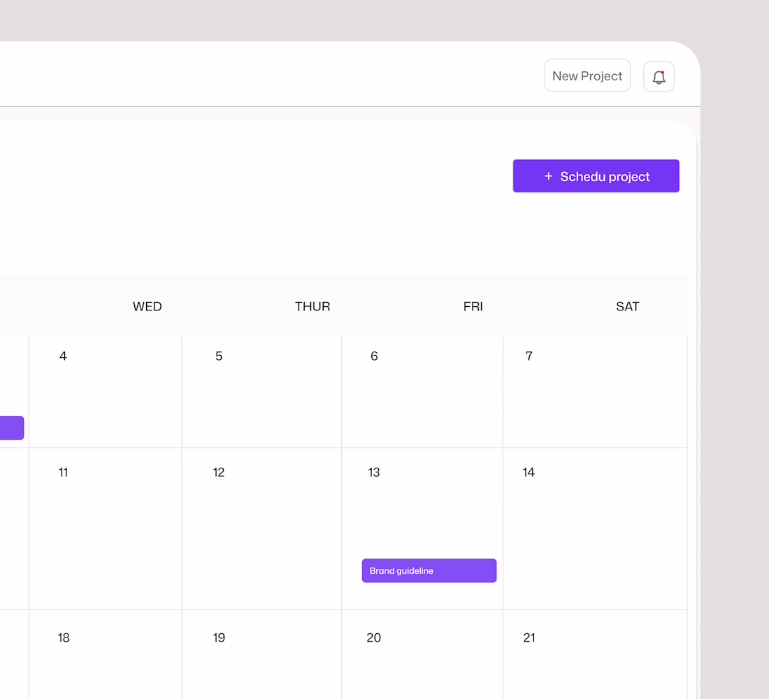Select the WED column header
Screen dimensions: 769x699
pyautogui.click(x=147, y=307)
